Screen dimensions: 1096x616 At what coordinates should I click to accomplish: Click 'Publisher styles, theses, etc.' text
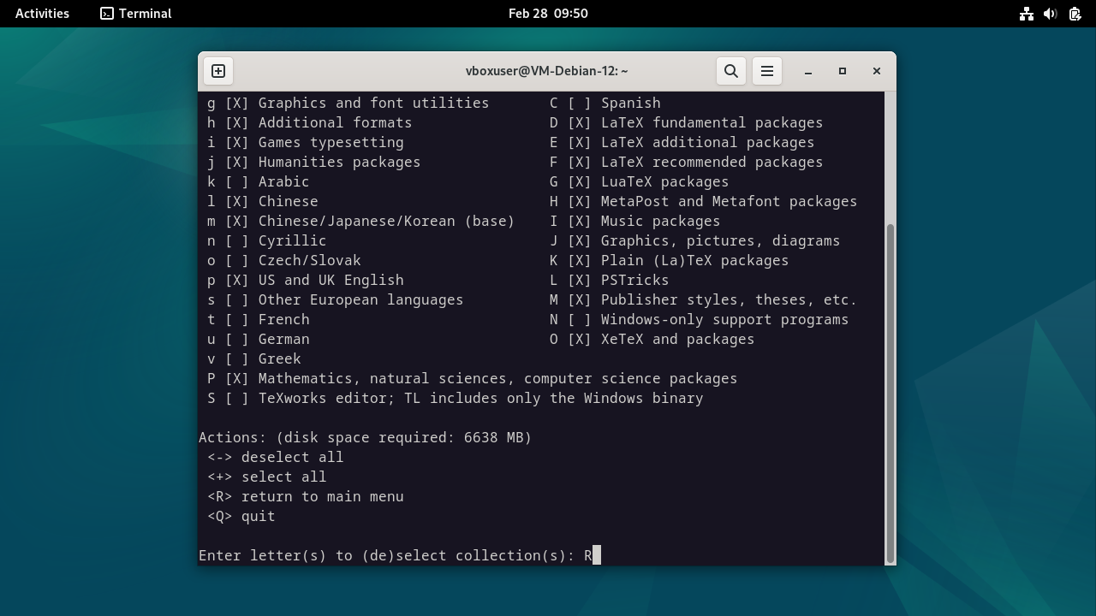pyautogui.click(x=729, y=299)
